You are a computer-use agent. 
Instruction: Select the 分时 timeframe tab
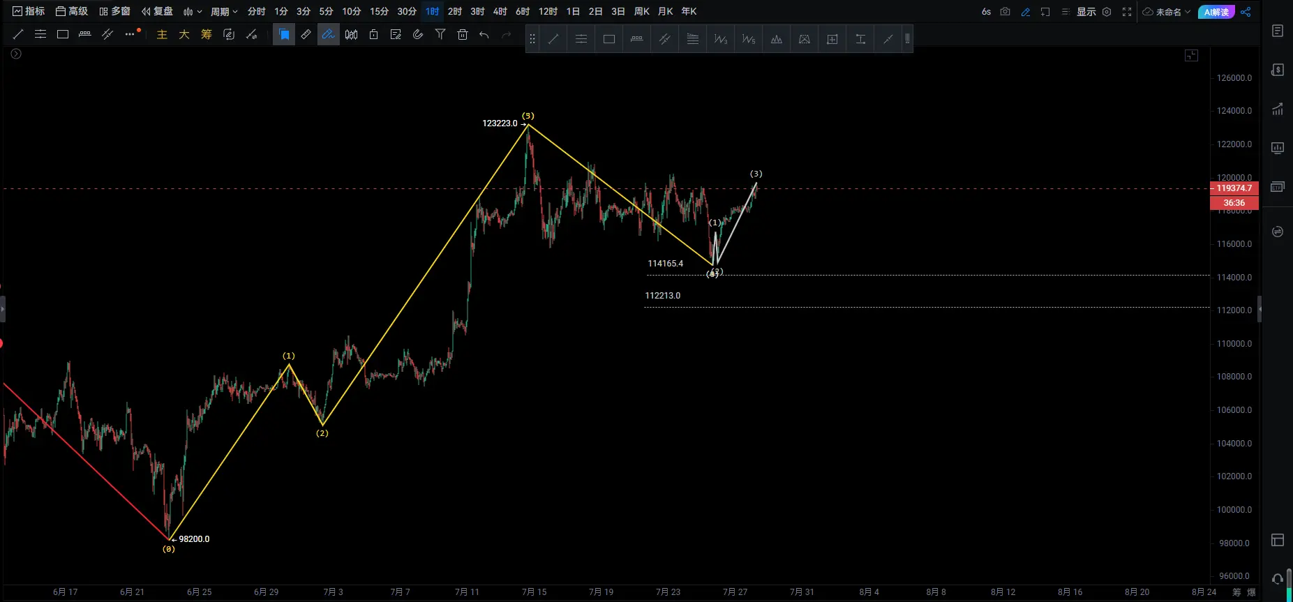[x=256, y=11]
